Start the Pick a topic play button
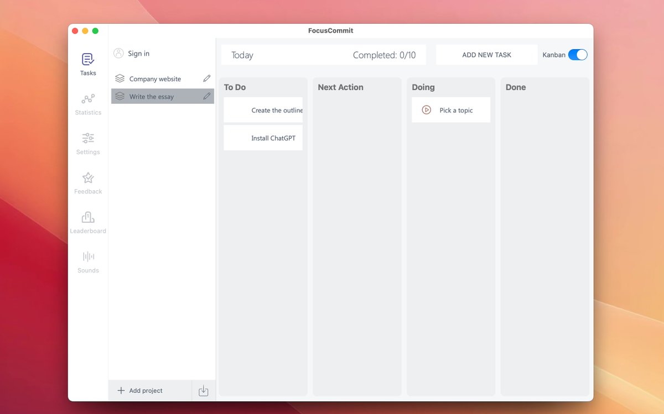 point(426,110)
